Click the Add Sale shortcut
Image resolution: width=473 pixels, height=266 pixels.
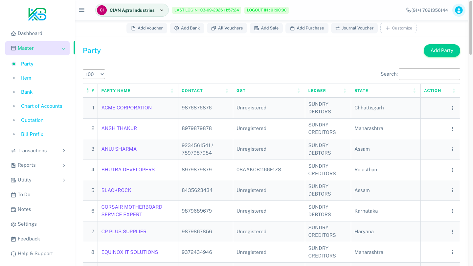[266, 28]
